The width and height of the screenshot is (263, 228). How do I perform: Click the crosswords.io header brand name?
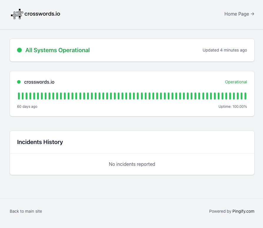42,14
